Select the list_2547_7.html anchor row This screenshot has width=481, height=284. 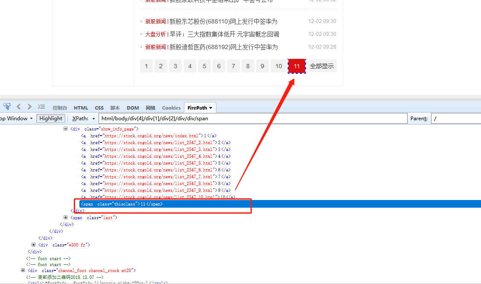pos(156,177)
